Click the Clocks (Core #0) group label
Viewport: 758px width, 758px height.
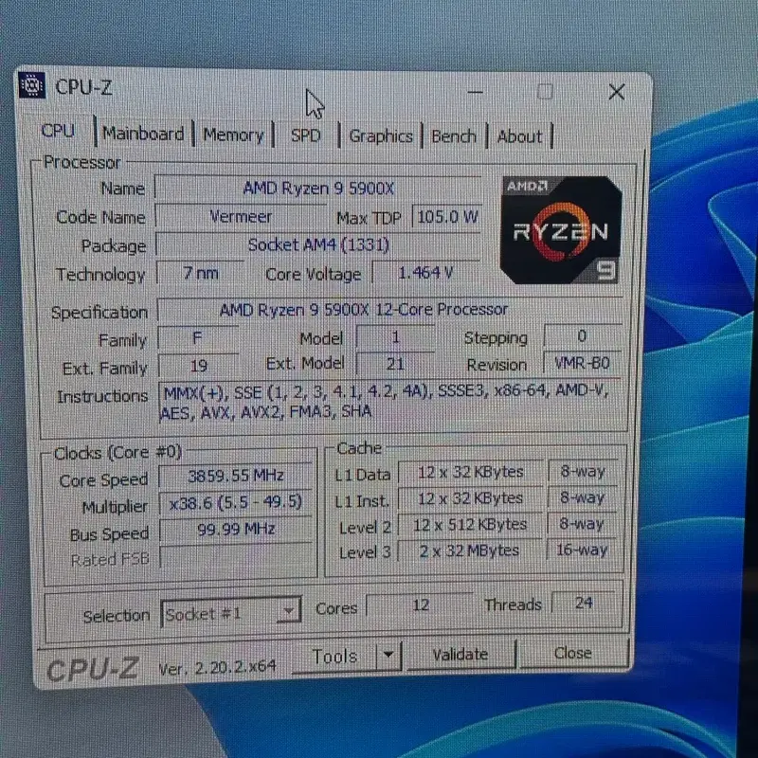click(x=117, y=453)
